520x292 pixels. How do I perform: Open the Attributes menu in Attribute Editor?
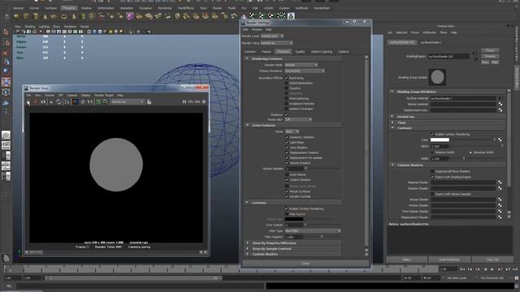tap(430, 32)
